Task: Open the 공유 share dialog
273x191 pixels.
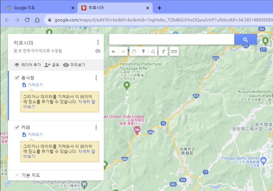Action: tap(52, 65)
